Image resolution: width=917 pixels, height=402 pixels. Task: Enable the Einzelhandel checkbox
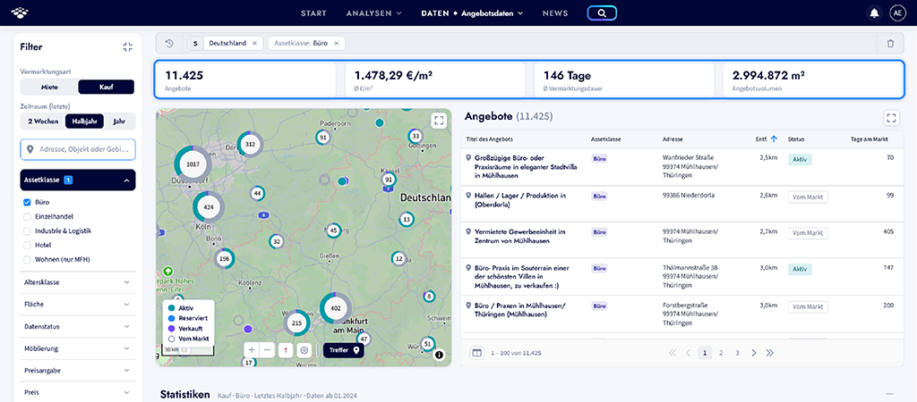click(27, 216)
